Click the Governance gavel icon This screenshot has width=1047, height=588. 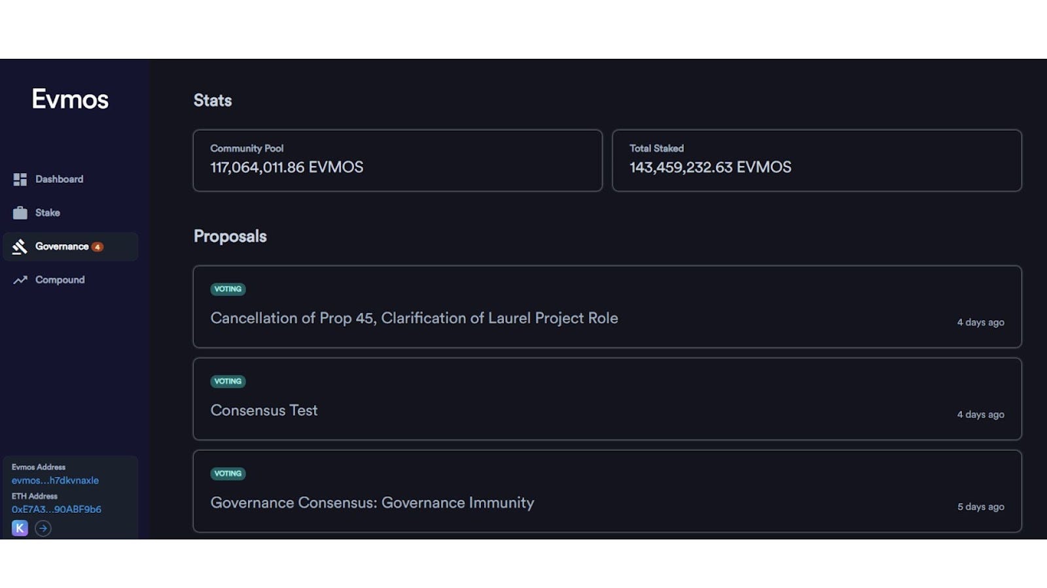(x=20, y=246)
